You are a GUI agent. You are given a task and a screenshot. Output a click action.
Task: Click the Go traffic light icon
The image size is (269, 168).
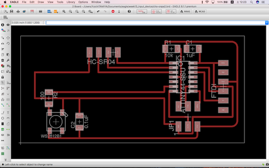click(x=119, y=11)
